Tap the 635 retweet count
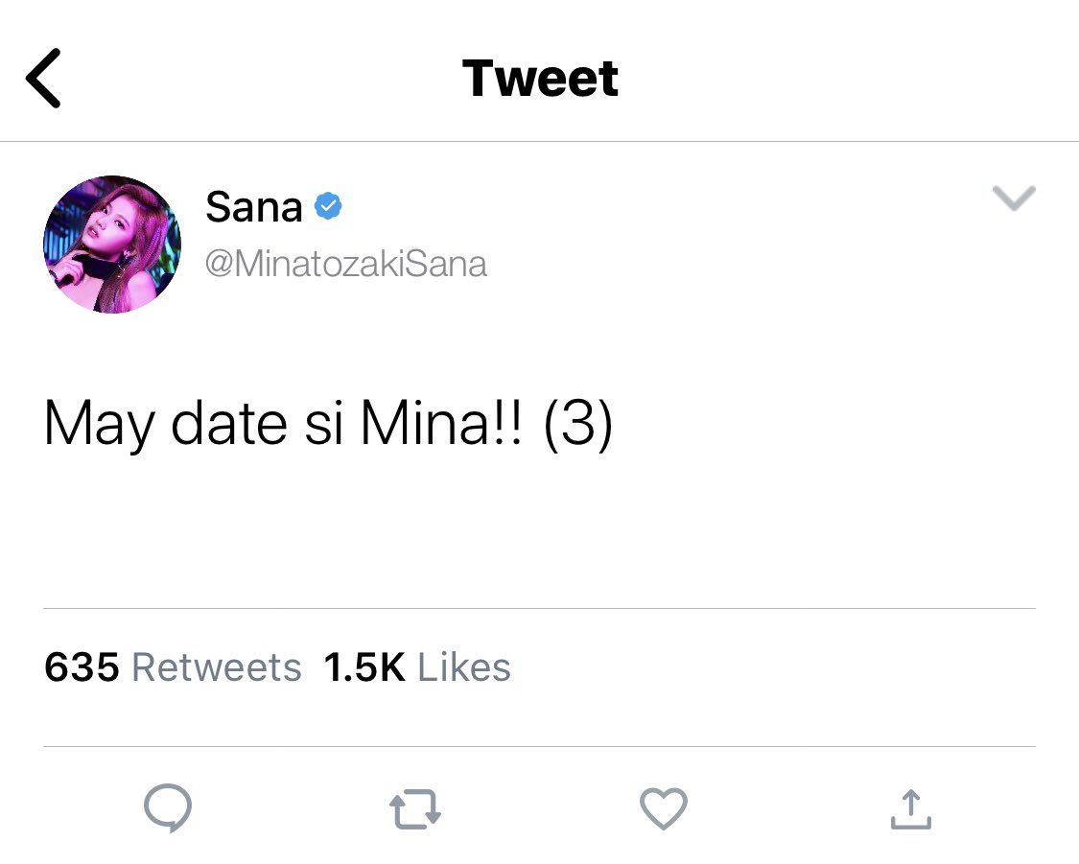 [x=82, y=667]
